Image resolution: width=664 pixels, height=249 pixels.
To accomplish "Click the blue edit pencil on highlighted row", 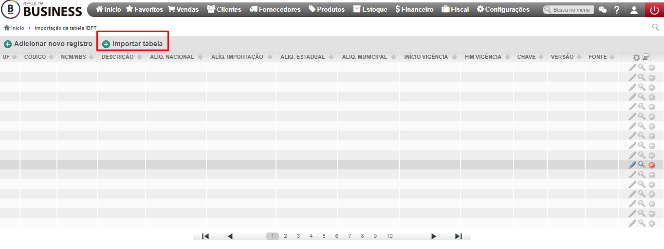I will coord(632,165).
